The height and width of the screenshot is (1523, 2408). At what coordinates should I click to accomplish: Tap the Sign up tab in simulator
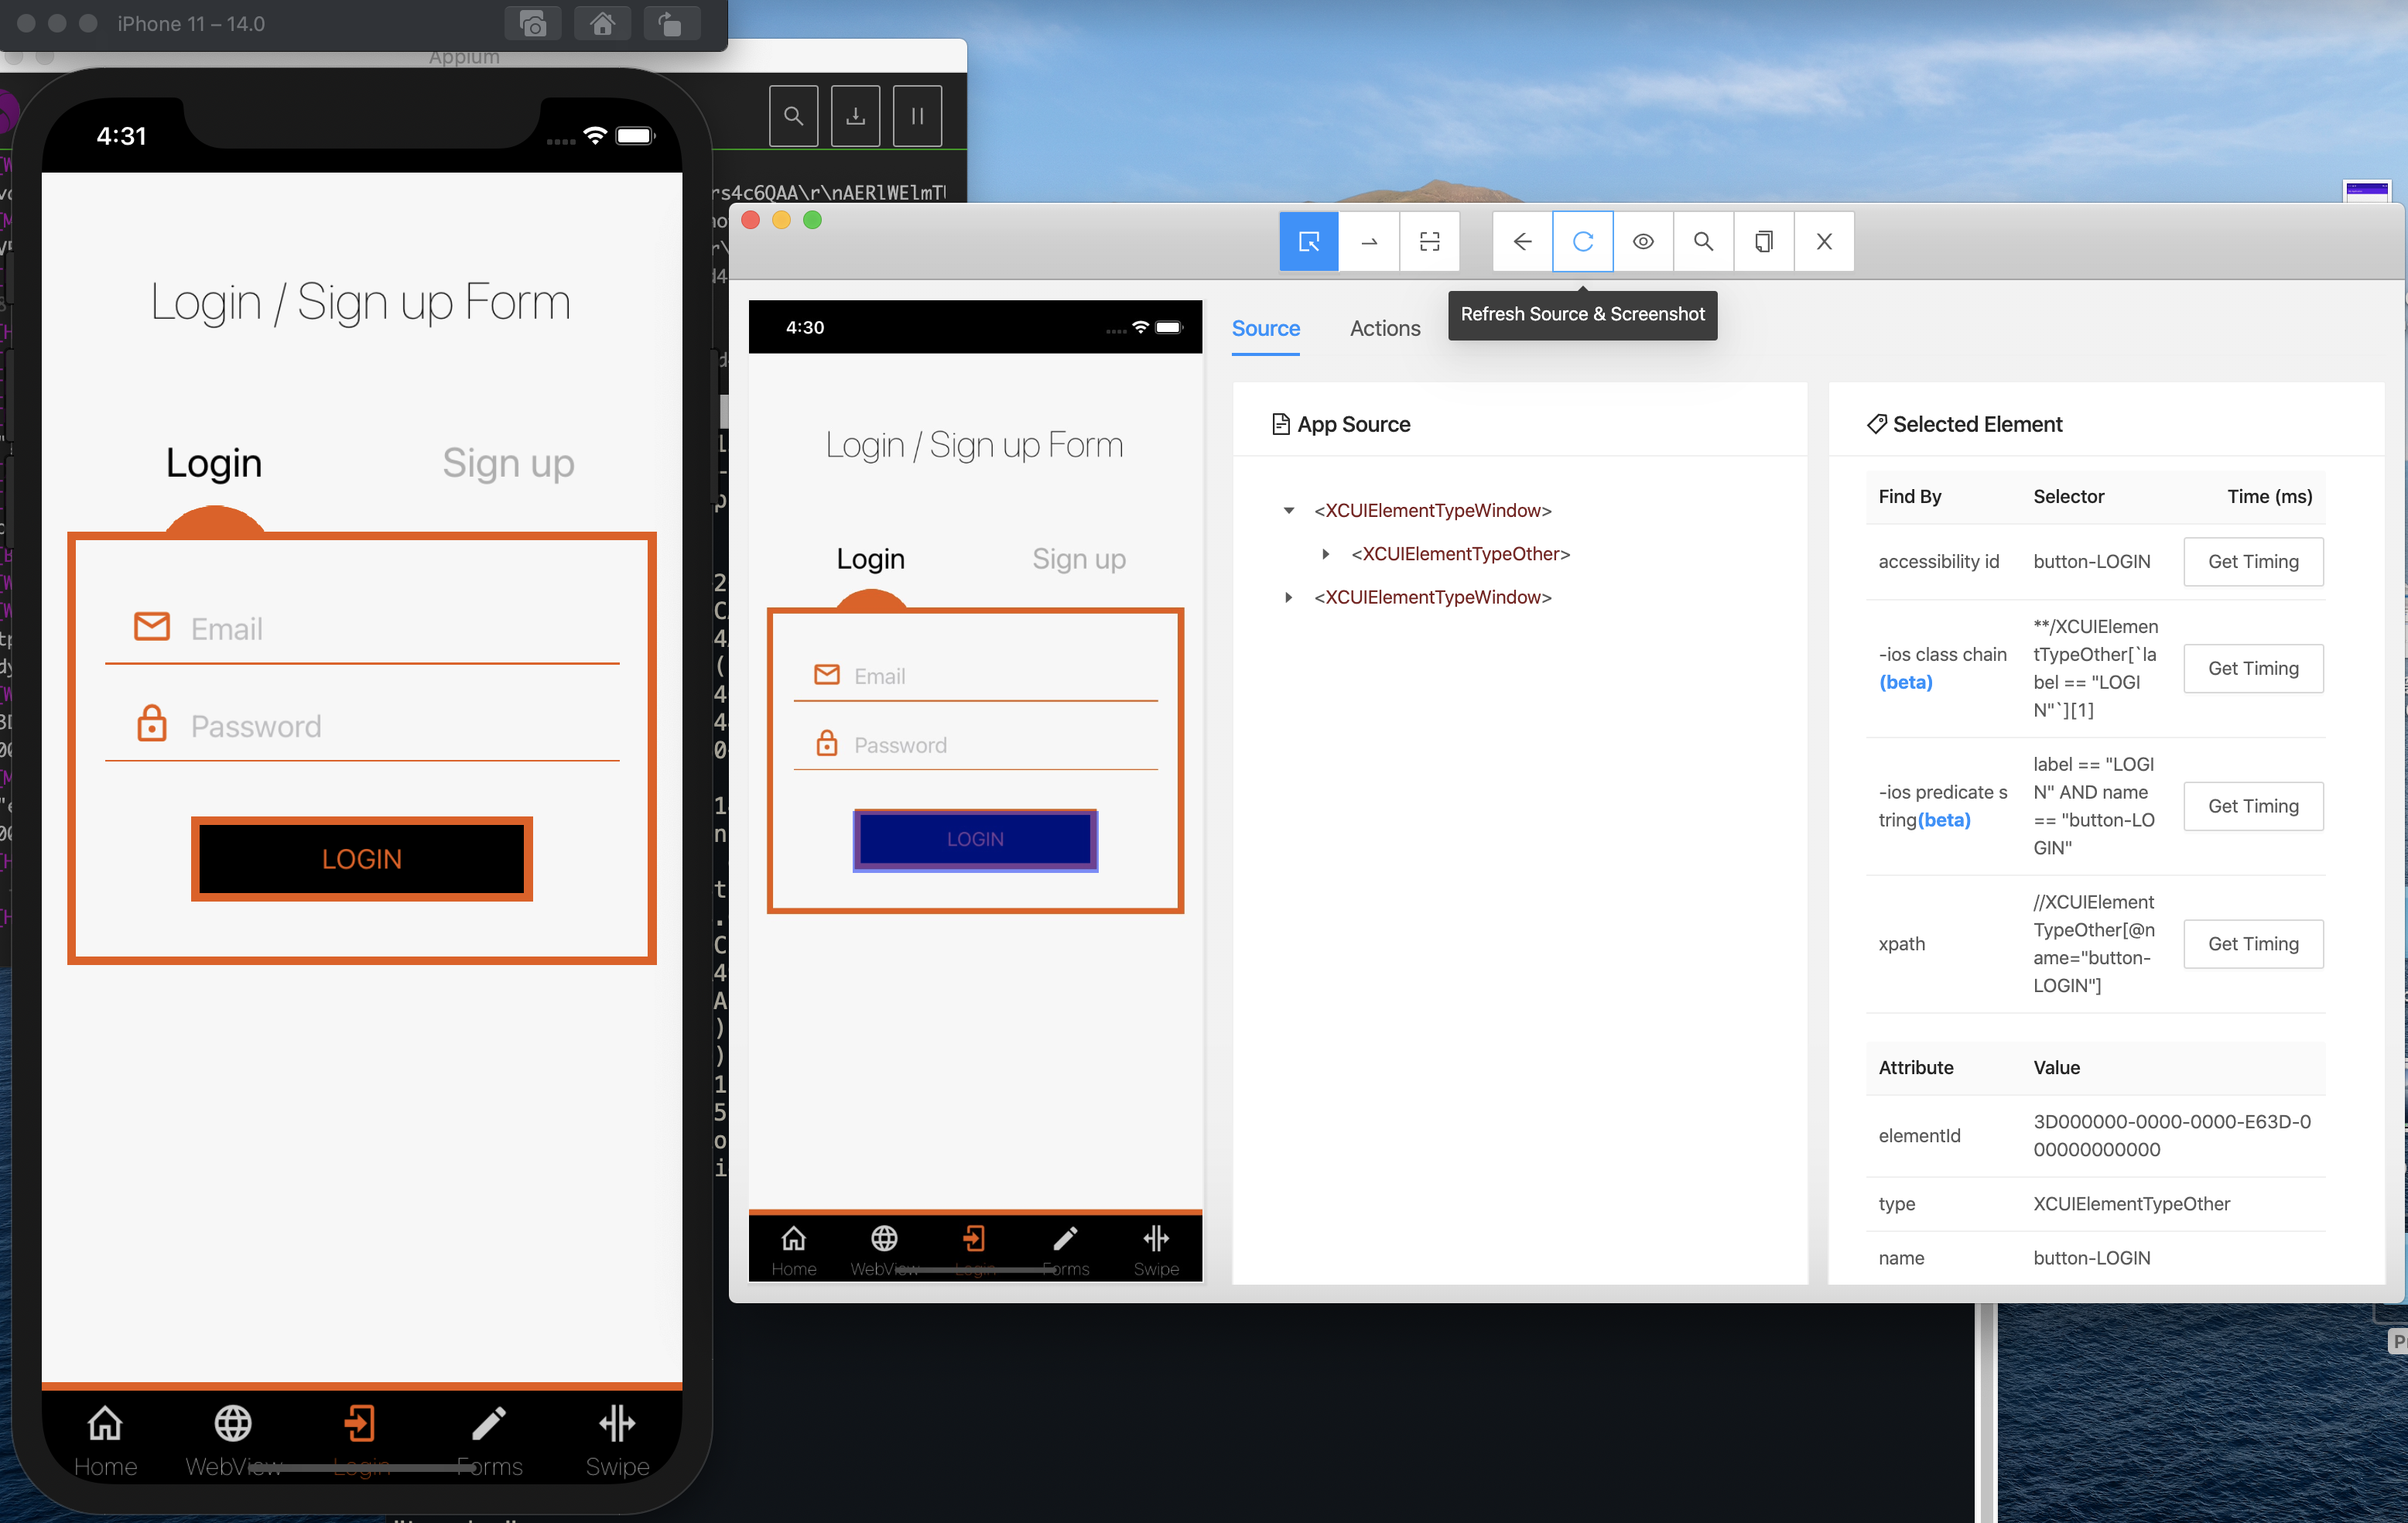pyautogui.click(x=508, y=463)
